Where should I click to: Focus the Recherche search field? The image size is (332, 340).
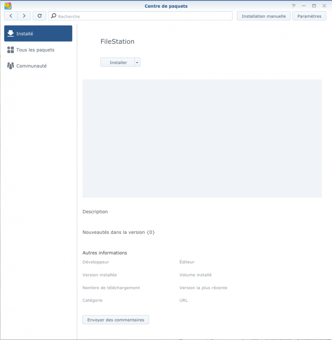pyautogui.click(x=140, y=16)
